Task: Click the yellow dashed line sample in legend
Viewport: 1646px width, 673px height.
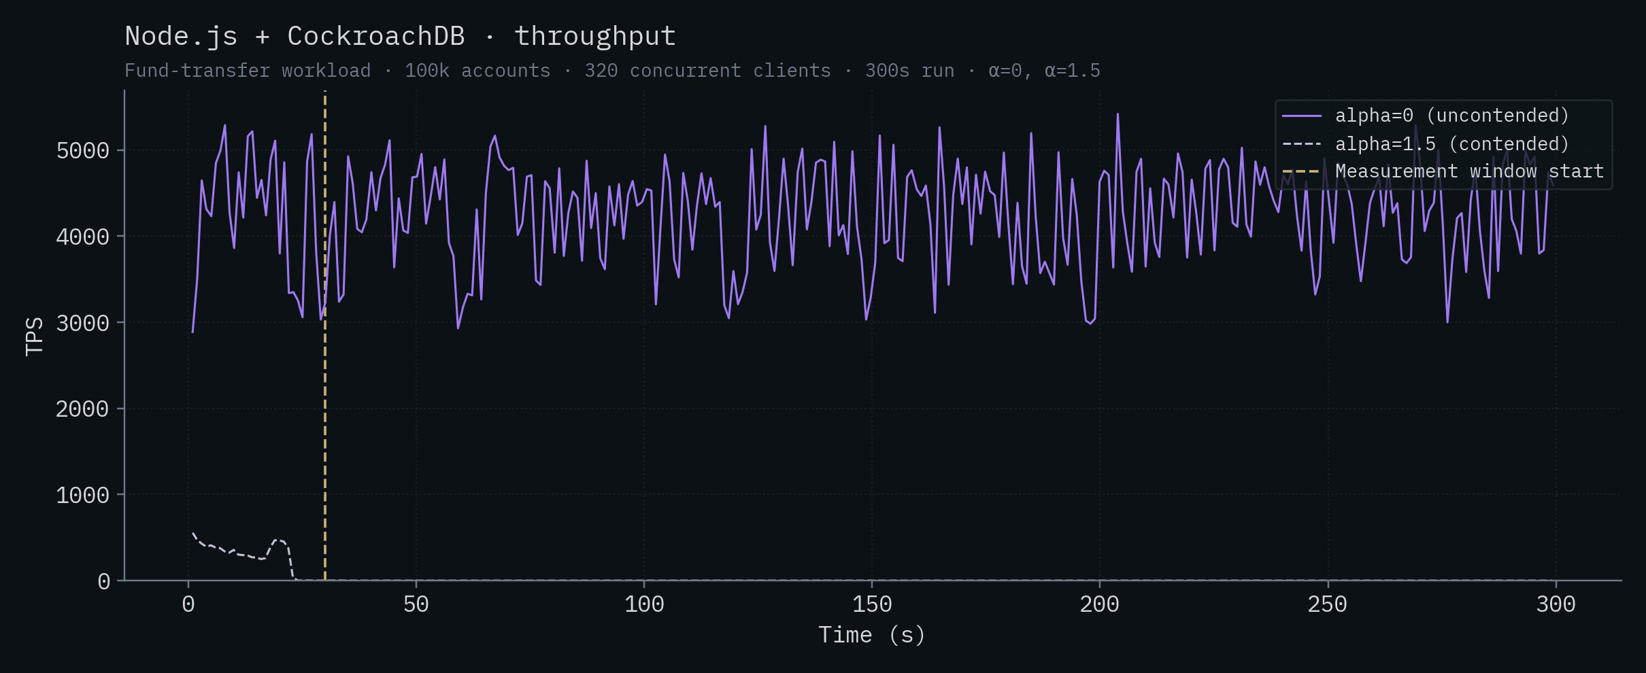Action: point(1302,171)
